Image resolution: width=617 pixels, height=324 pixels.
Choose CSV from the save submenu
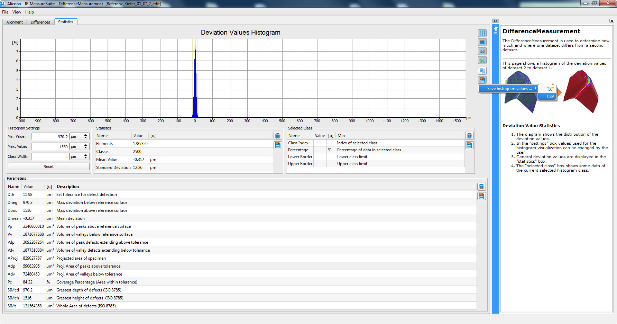pos(550,97)
